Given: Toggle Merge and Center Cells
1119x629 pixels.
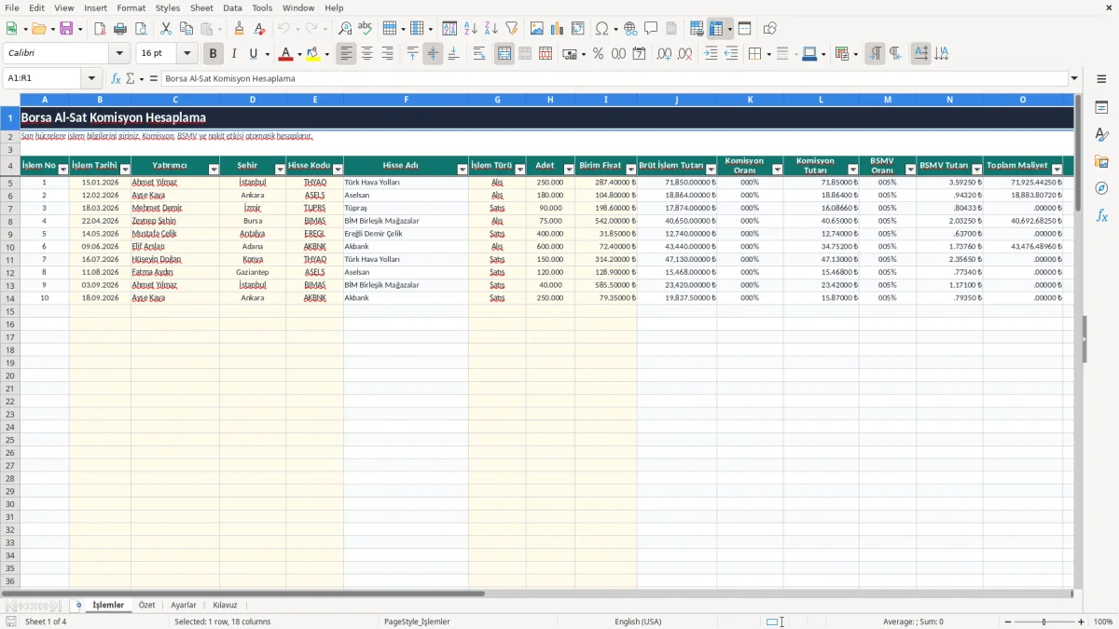Looking at the screenshot, I should [504, 54].
